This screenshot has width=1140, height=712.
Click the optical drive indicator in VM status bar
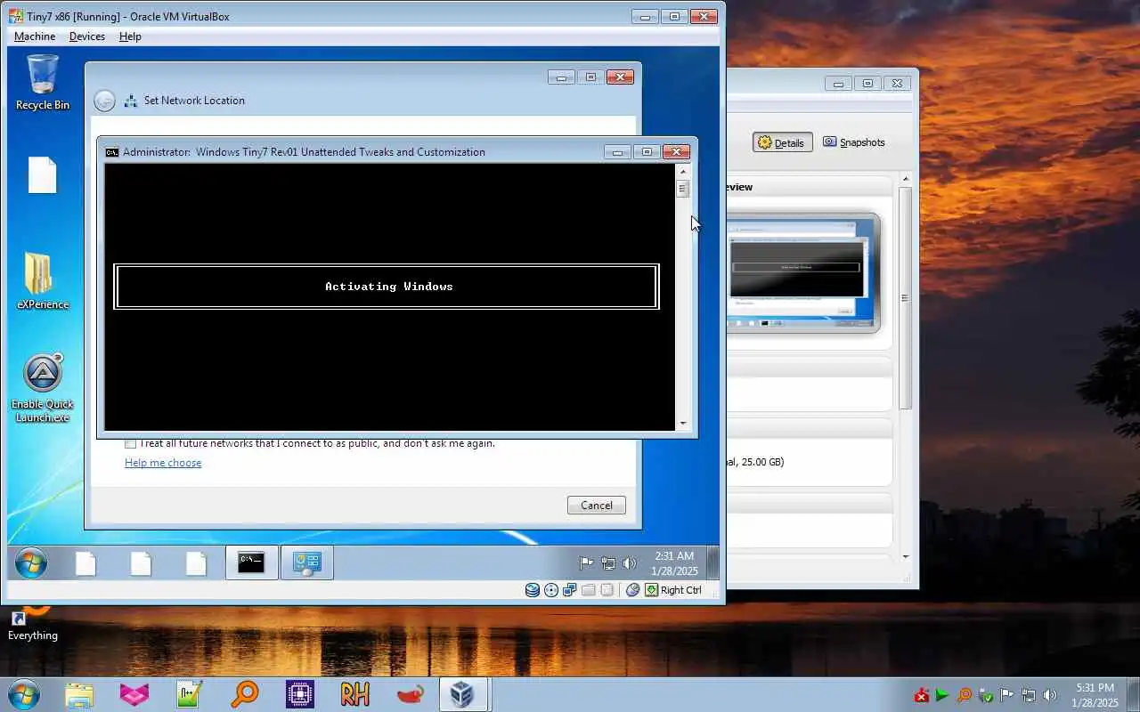tap(551, 589)
